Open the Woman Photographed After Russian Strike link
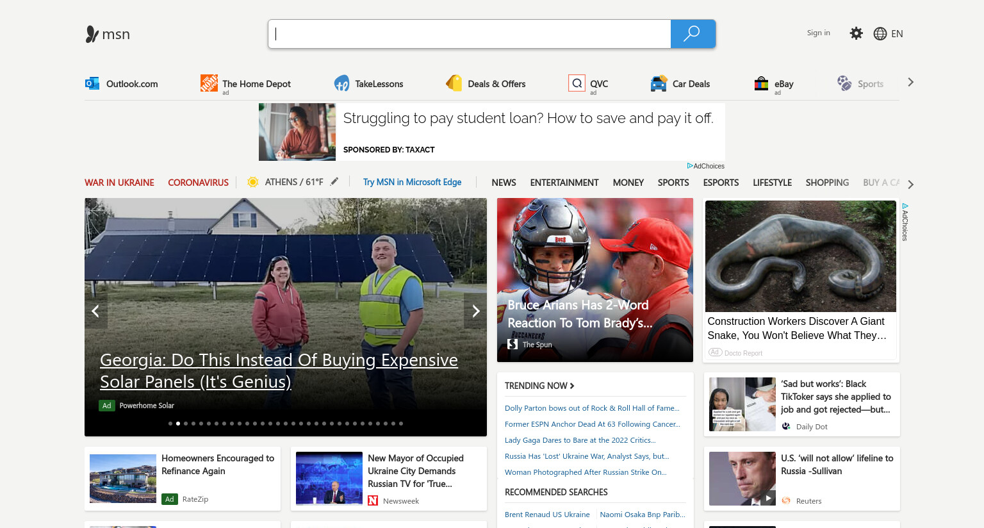The width and height of the screenshot is (984, 528). [x=586, y=472]
